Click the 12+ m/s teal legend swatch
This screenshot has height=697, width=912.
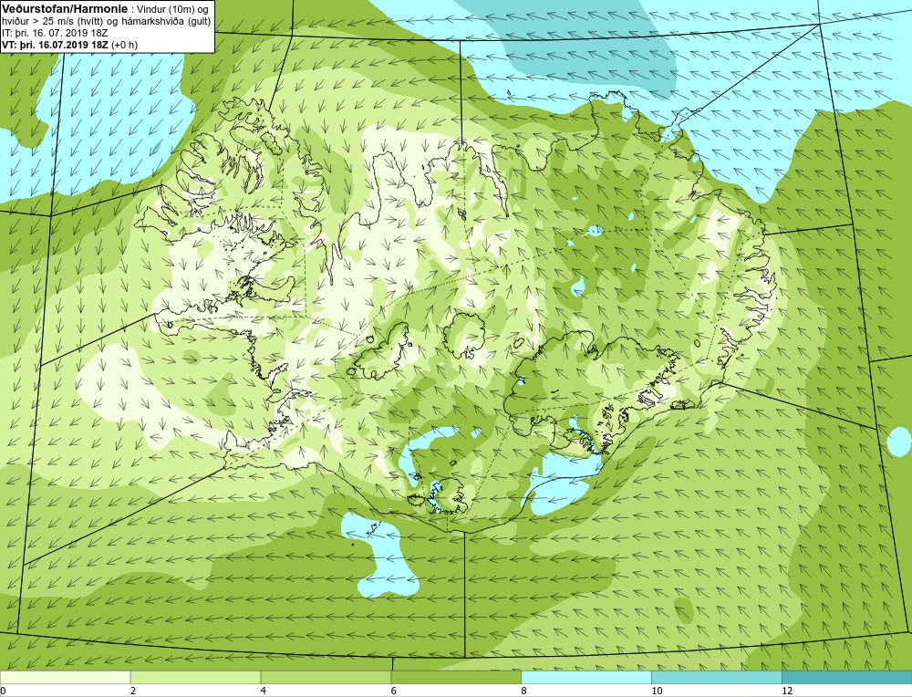click(847, 677)
